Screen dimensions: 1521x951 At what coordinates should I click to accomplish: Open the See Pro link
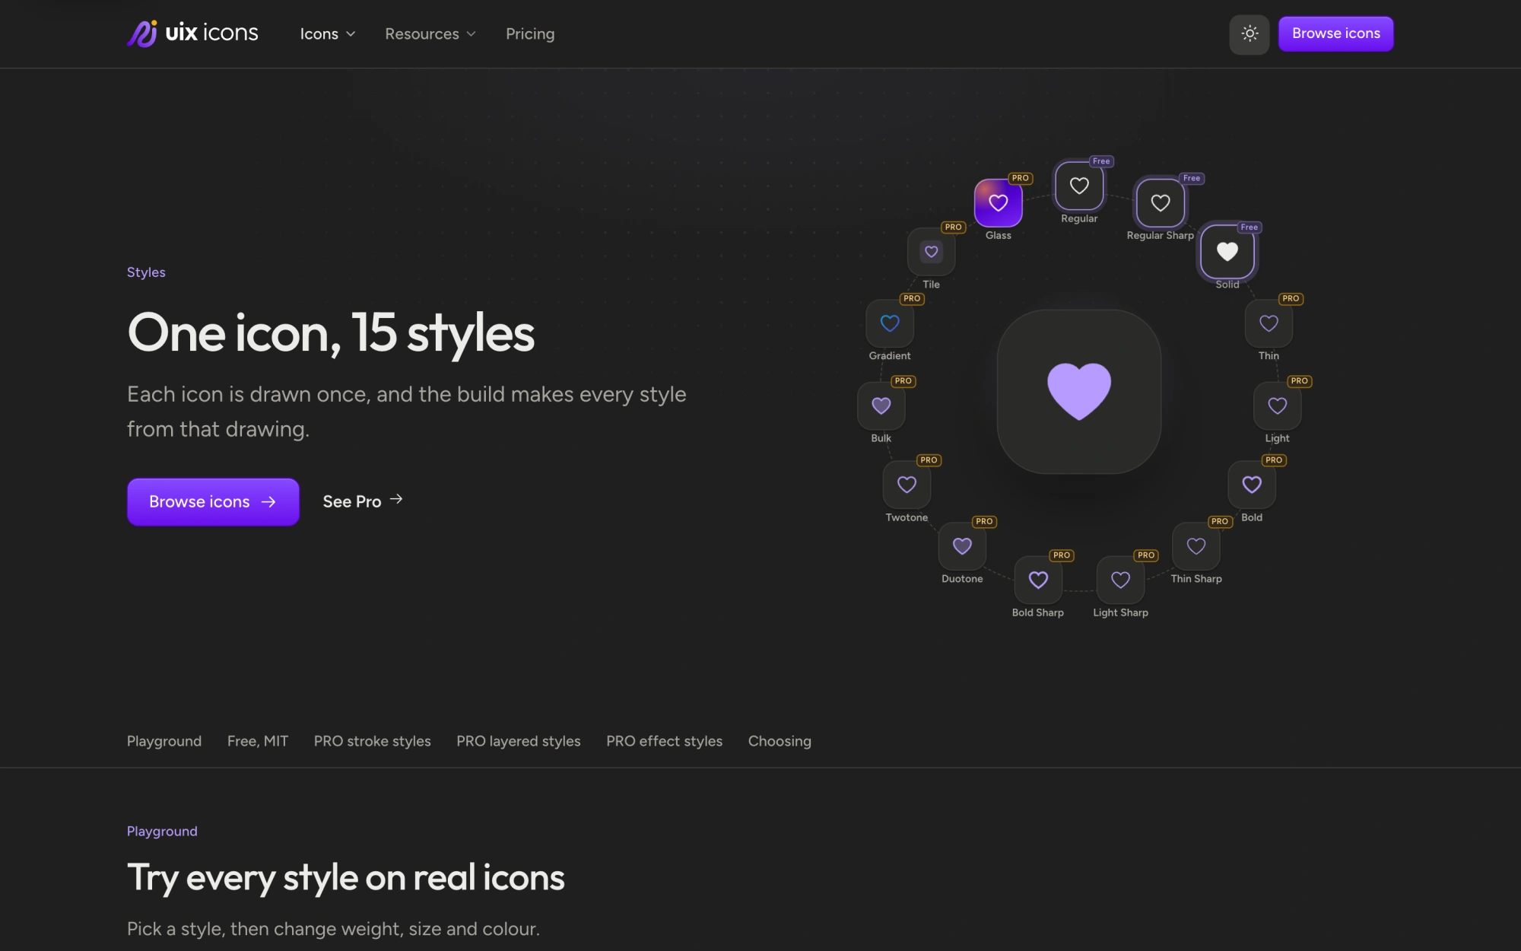tap(363, 501)
